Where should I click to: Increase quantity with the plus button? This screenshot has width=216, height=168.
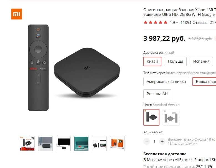coord(162,141)
